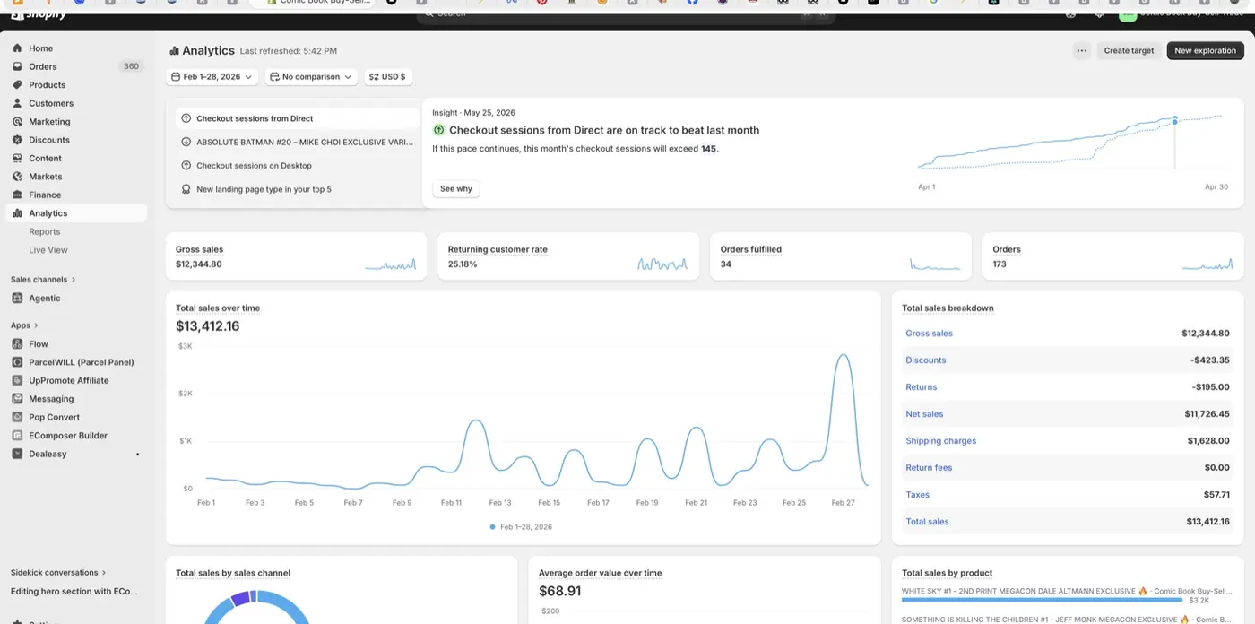This screenshot has width=1255, height=624.
Task: Click the Customers person icon
Action: pyautogui.click(x=17, y=103)
